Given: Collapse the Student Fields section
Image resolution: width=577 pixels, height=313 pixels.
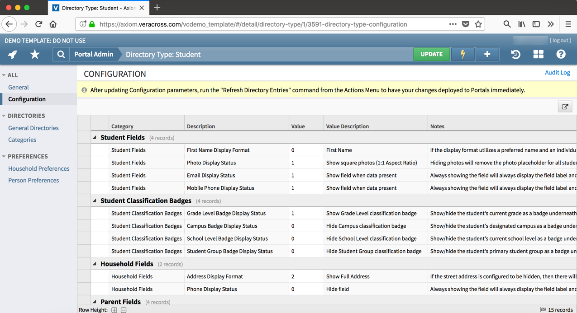Looking at the screenshot, I should tap(94, 137).
